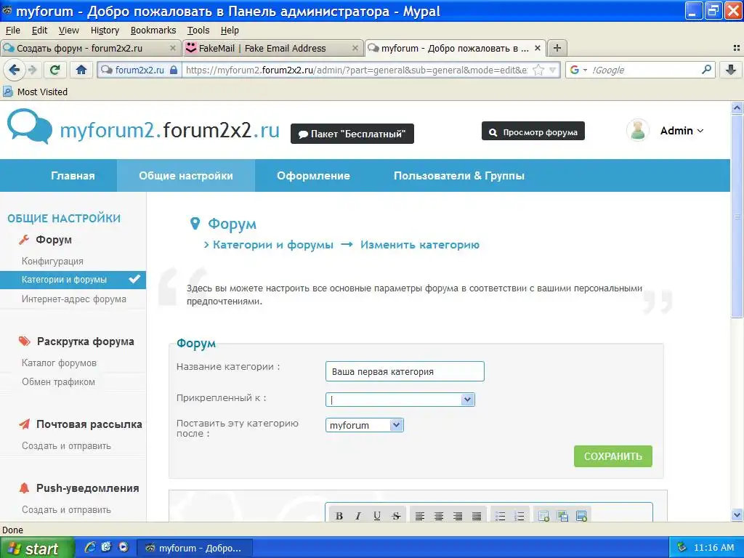Open the Google search engine selector

(578, 70)
